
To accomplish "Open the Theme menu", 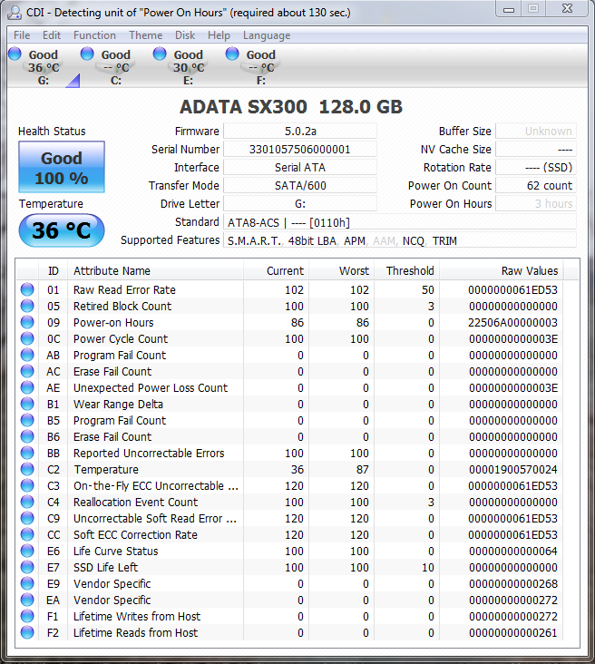I will (x=145, y=35).
